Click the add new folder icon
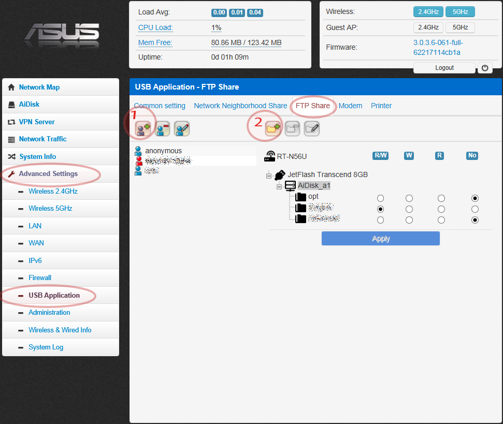This screenshot has height=424, width=503. (x=273, y=129)
